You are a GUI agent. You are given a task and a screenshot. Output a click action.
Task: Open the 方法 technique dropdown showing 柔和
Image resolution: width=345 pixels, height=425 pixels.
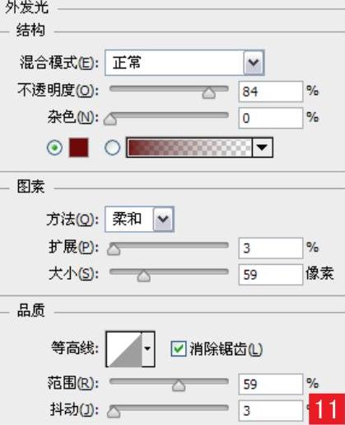pos(139,220)
